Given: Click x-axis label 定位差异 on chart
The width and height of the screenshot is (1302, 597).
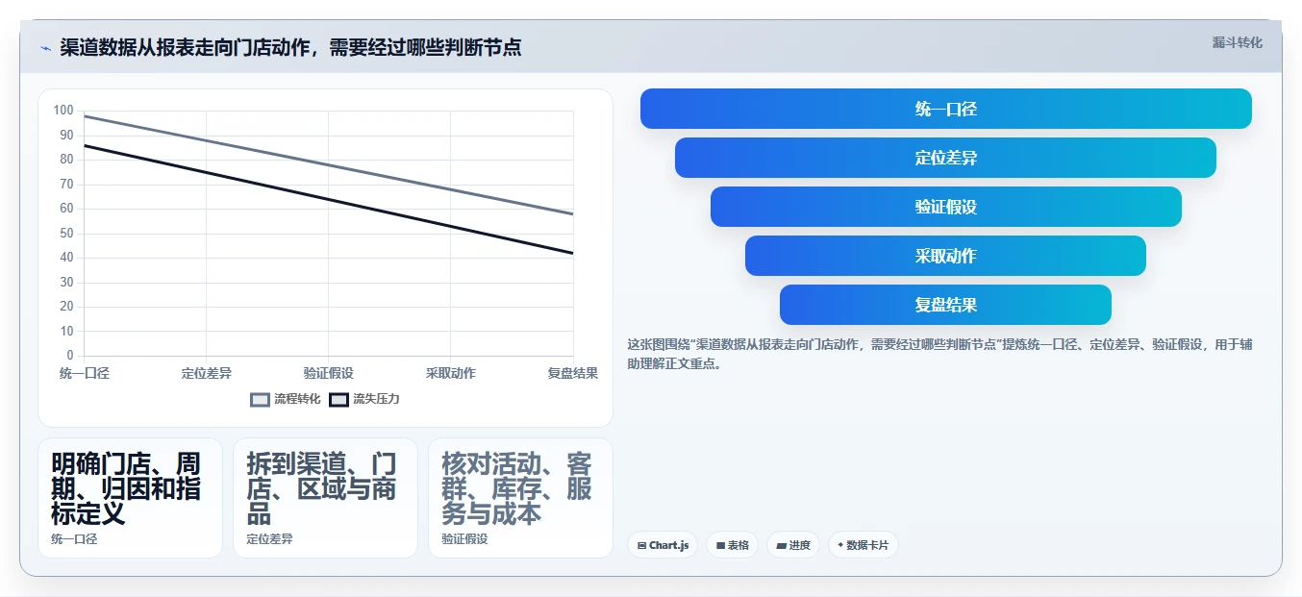Looking at the screenshot, I should (x=207, y=373).
